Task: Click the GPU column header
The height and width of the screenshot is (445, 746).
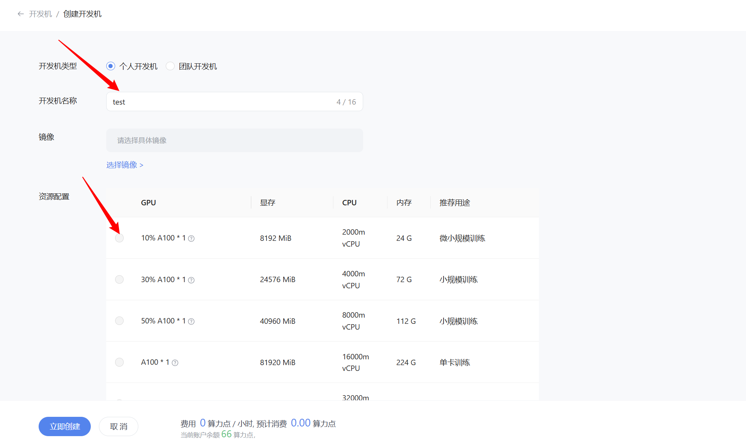Action: coord(148,203)
